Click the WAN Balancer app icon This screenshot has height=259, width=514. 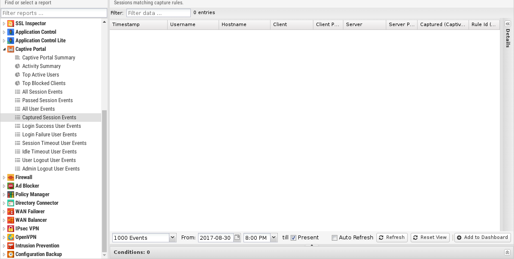tap(10, 220)
